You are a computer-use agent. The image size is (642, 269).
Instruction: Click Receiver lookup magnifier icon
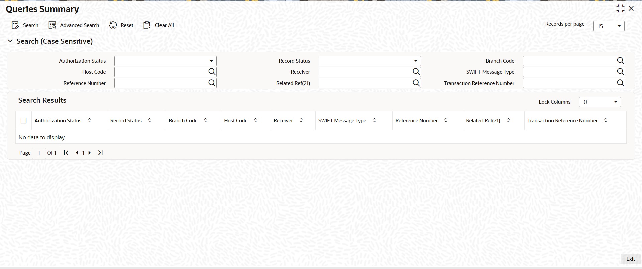pyautogui.click(x=416, y=72)
